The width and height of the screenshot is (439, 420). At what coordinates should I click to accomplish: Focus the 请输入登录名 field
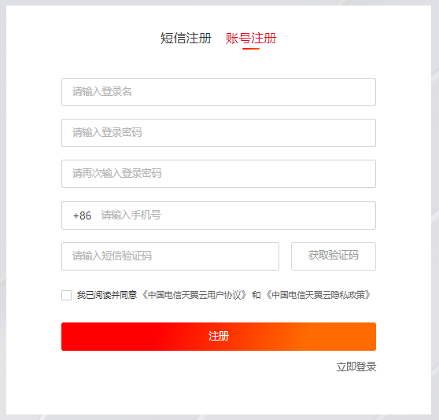tap(219, 92)
